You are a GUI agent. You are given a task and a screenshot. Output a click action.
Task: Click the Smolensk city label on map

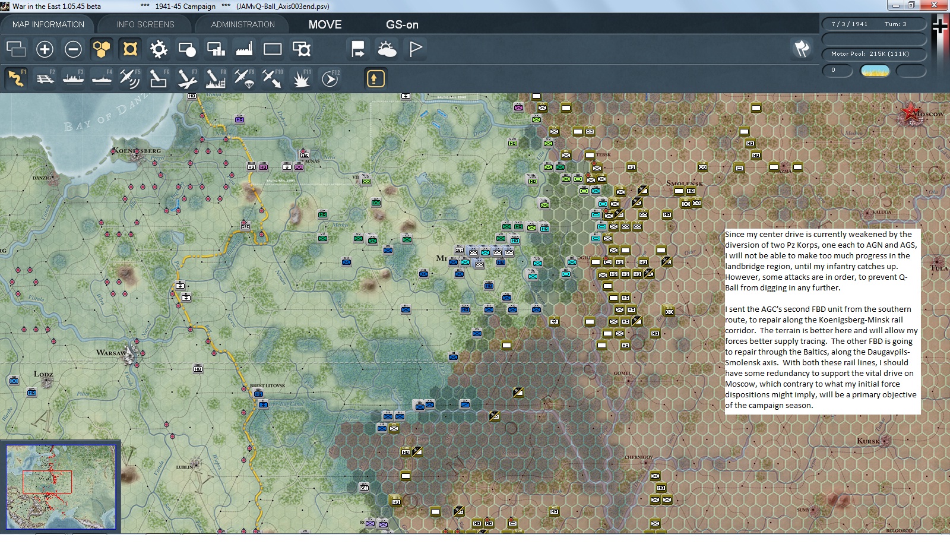click(684, 184)
